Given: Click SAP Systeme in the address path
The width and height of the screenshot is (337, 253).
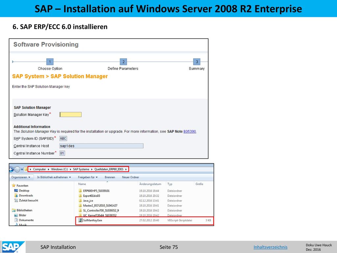Looking at the screenshot, I should [x=81, y=169].
